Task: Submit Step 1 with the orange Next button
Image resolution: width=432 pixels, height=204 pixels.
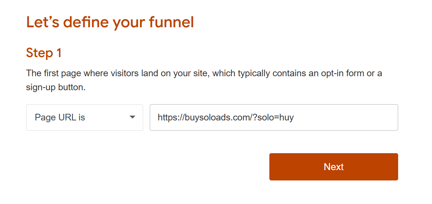Action: [334, 167]
